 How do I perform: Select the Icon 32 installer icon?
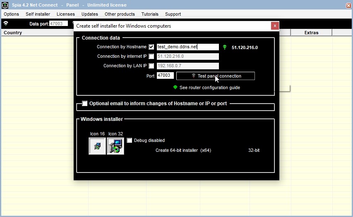point(115,146)
